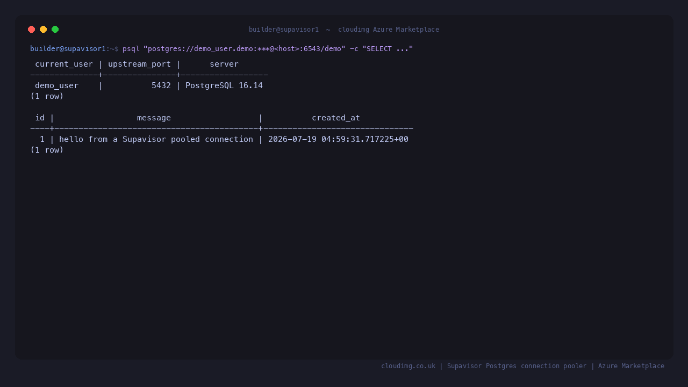
Task: Click the postgres connection string argument
Action: [x=245, y=49]
